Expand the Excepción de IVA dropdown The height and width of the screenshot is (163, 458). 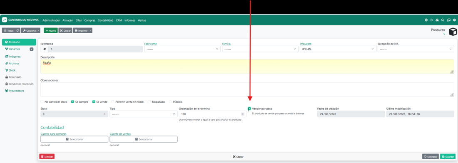416,49
